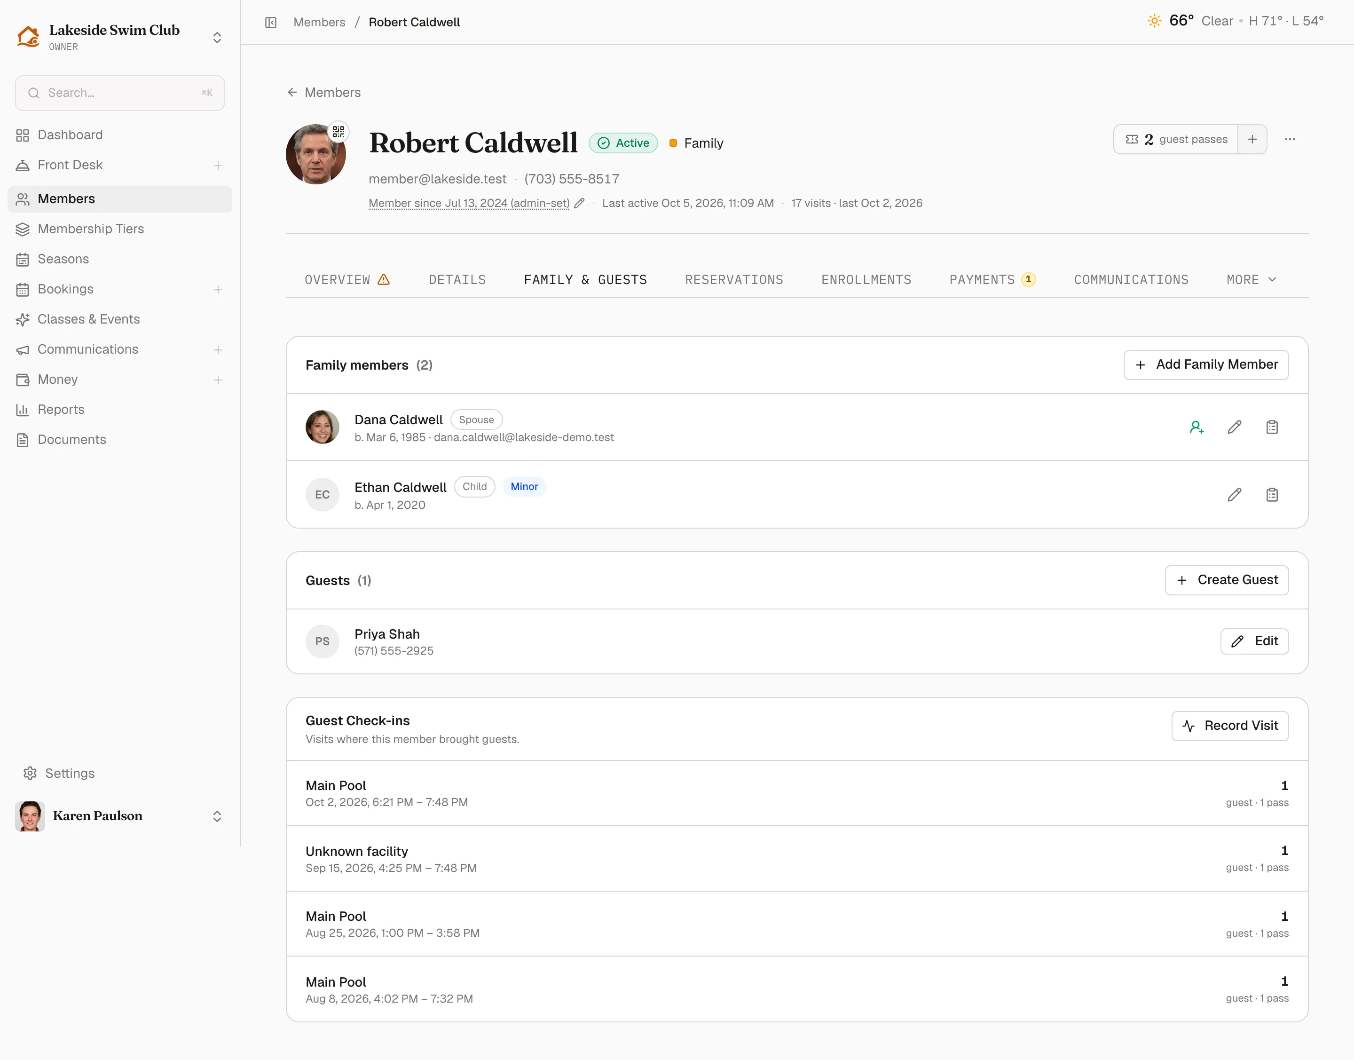Viewport: 1354px width, 1060px height.
Task: Focus the sidebar Search field
Action: pyautogui.click(x=120, y=93)
